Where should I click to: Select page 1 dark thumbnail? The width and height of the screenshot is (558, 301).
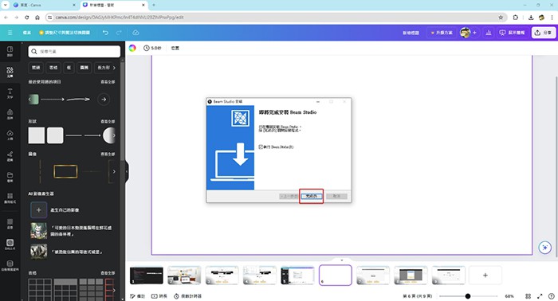click(147, 276)
